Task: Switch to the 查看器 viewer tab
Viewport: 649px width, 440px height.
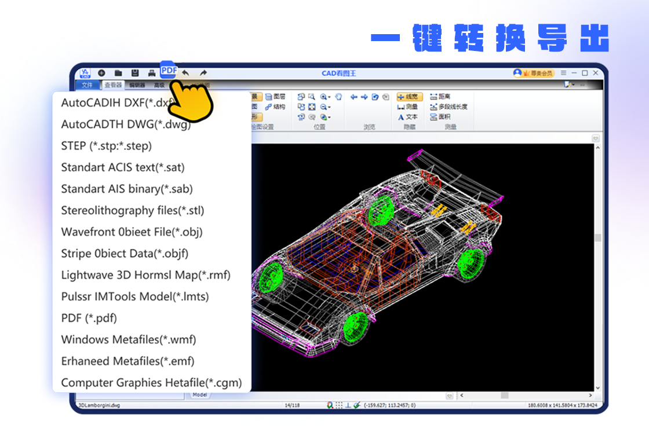Action: tap(113, 85)
